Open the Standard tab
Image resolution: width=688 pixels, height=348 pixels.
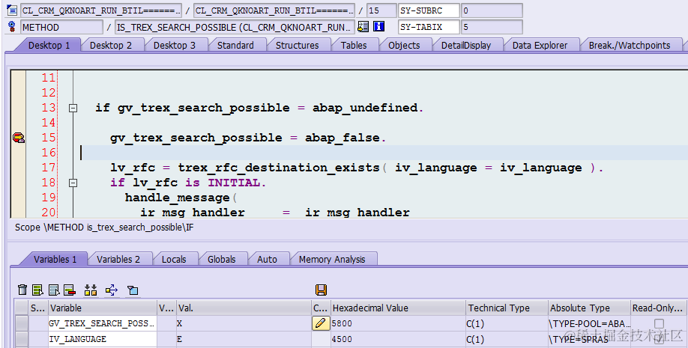tap(235, 45)
